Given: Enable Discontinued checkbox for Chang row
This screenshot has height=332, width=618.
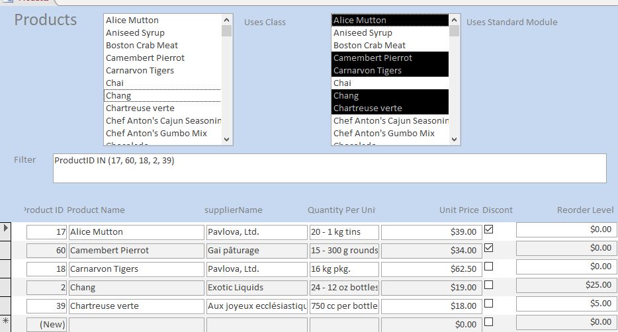Looking at the screenshot, I should (489, 284).
